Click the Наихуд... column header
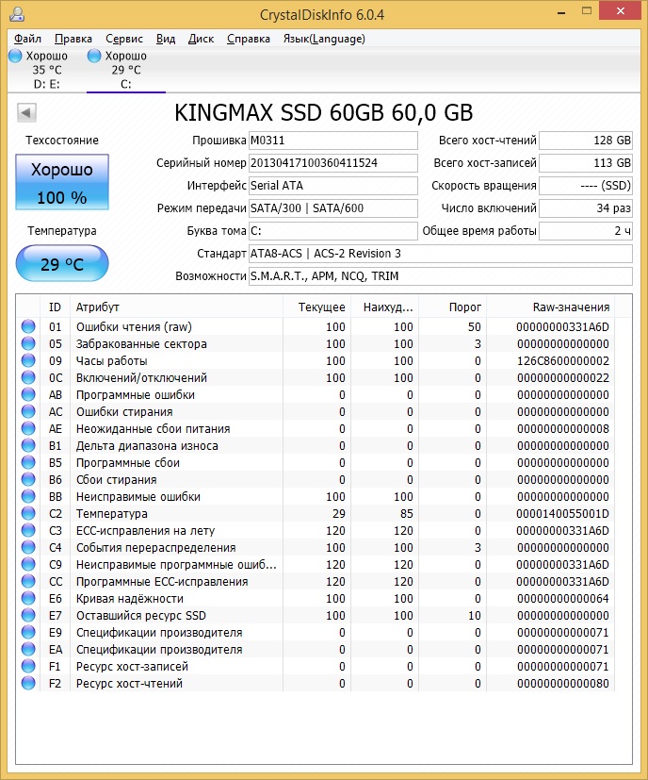648x780 pixels. [x=384, y=307]
